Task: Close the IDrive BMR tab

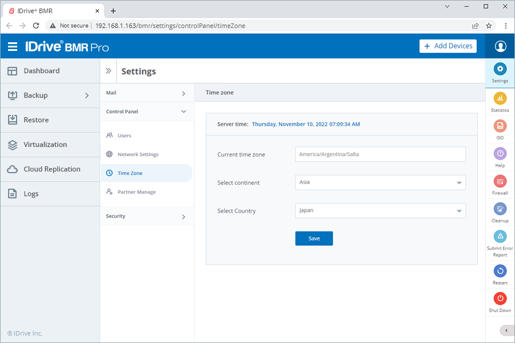Action: (x=97, y=11)
